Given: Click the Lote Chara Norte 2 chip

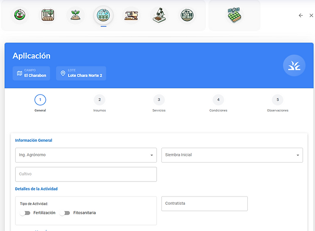Looking at the screenshot, I should click(81, 73).
